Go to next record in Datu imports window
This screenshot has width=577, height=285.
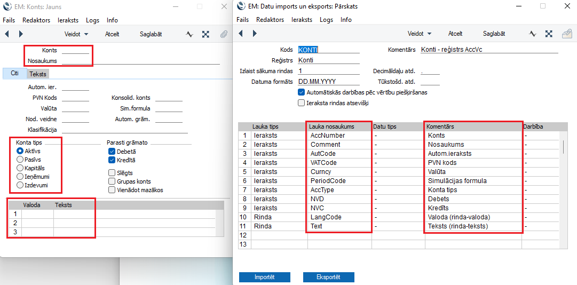(254, 34)
